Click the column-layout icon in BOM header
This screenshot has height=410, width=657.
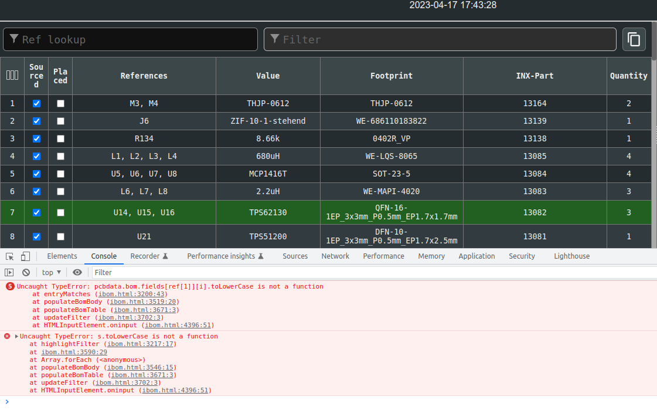(12, 75)
